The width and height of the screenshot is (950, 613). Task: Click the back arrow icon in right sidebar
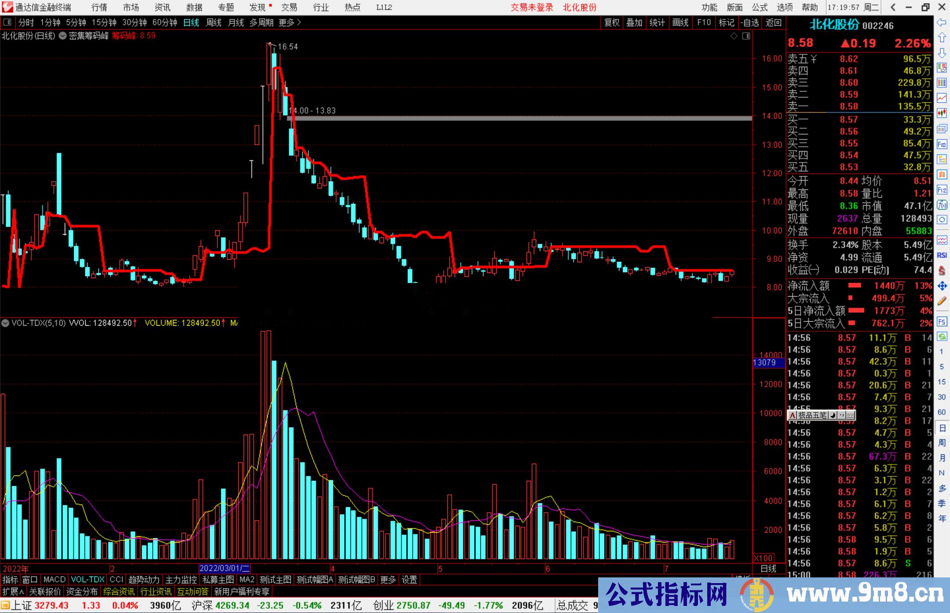tap(942, 22)
